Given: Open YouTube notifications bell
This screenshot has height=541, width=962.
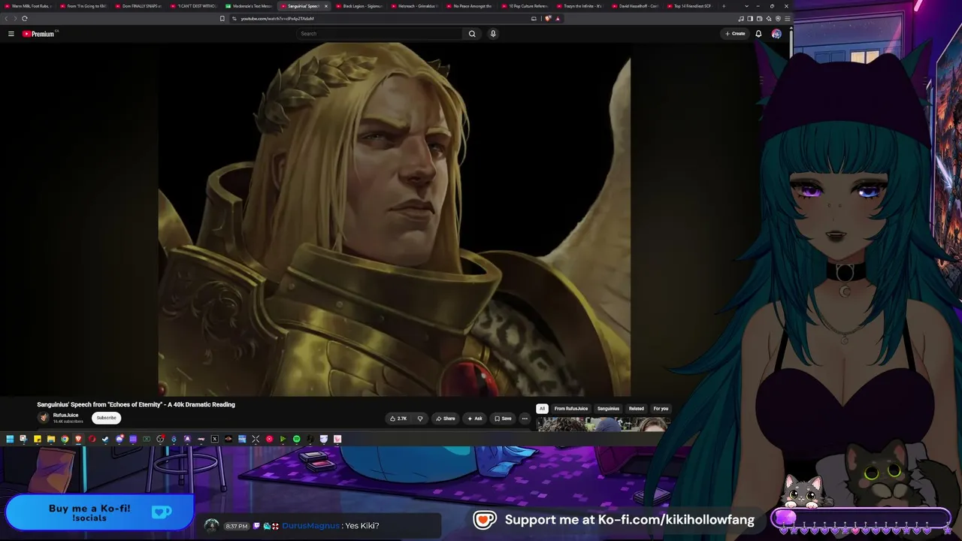Looking at the screenshot, I should pyautogui.click(x=758, y=34).
